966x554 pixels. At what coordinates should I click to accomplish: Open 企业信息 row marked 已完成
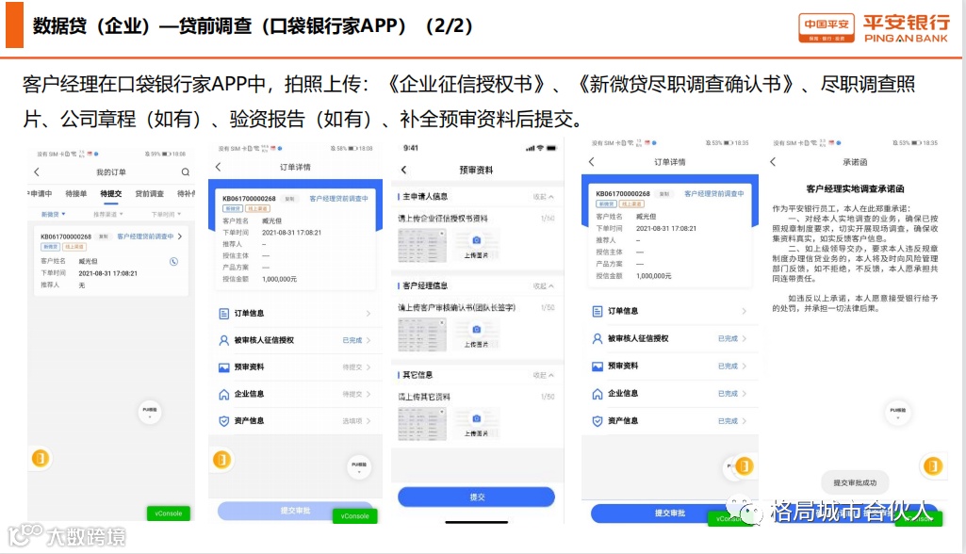[670, 394]
